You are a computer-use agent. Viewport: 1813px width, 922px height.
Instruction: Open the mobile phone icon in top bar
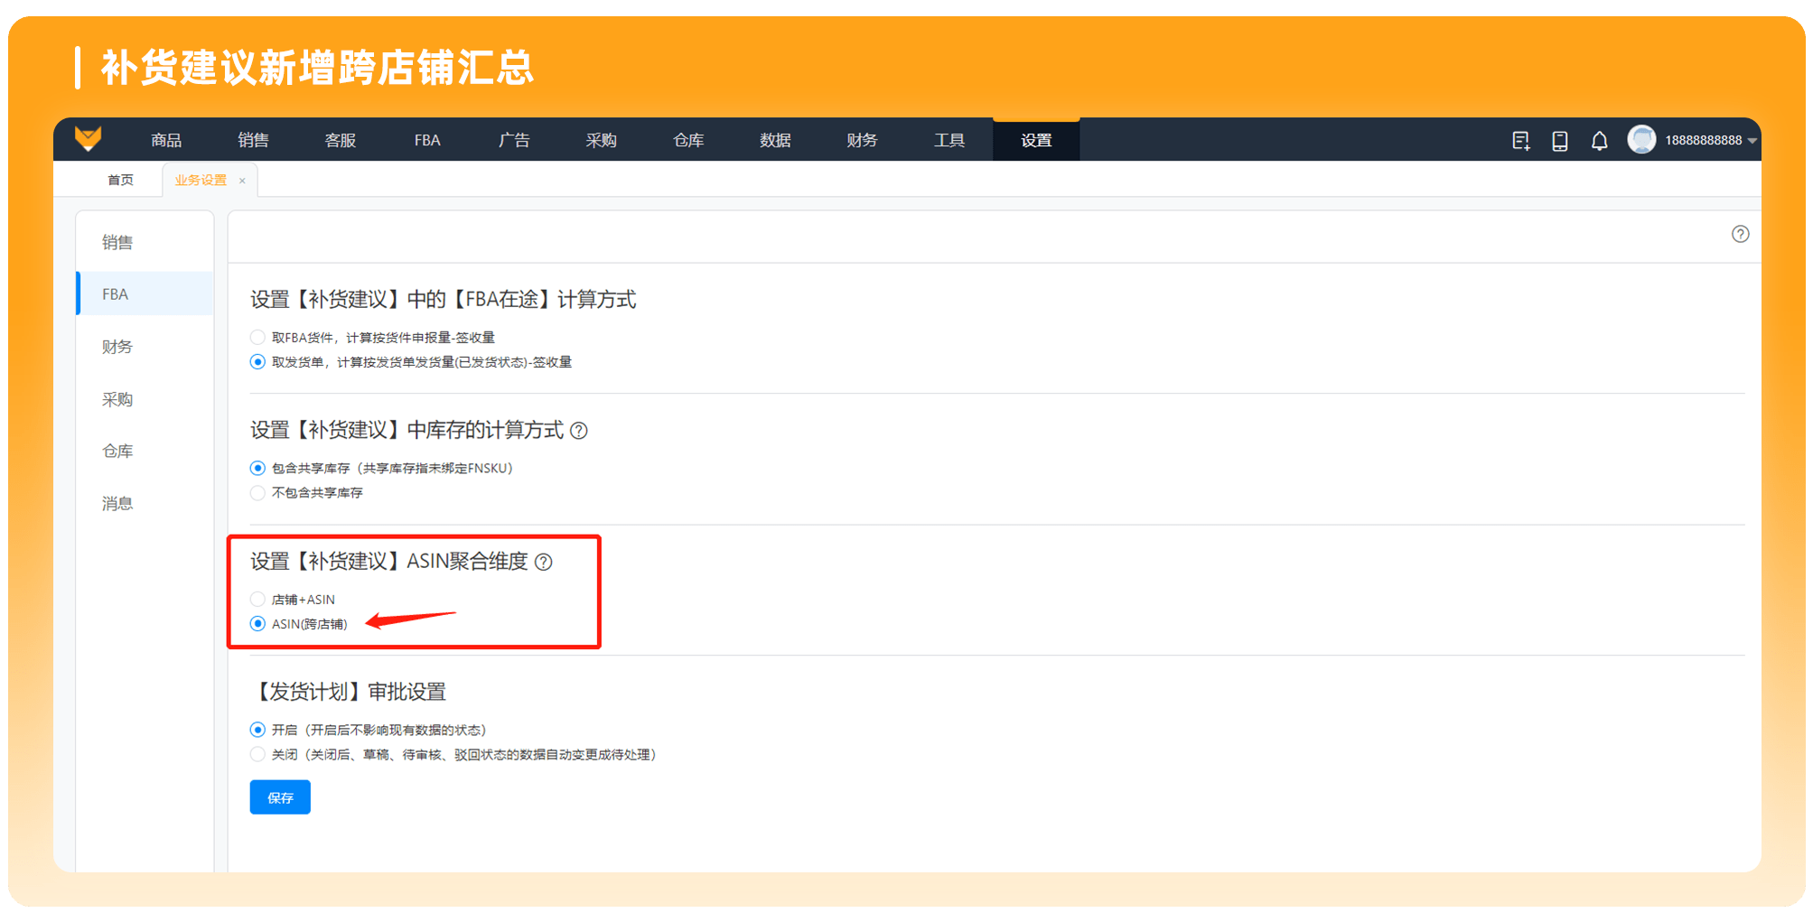1560,141
